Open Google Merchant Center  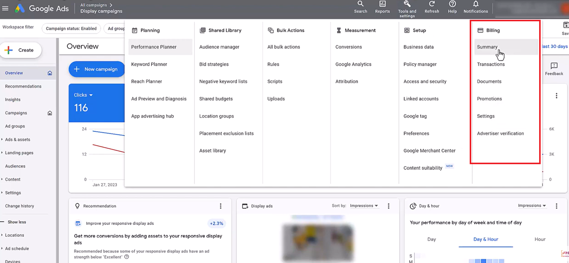[429, 151]
